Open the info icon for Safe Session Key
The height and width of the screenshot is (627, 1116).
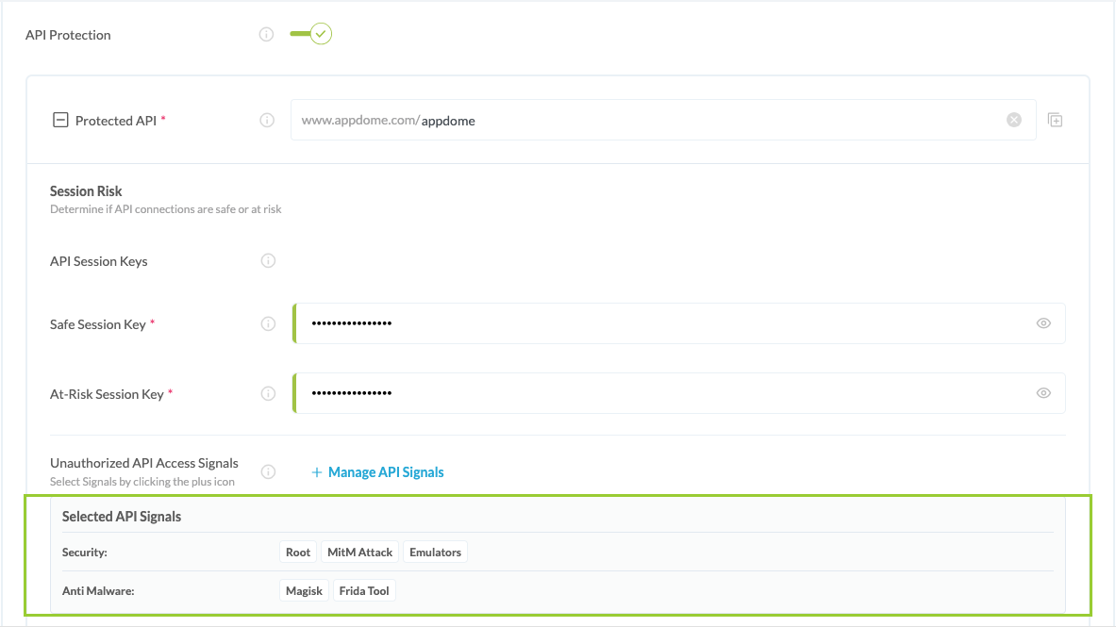tap(268, 323)
